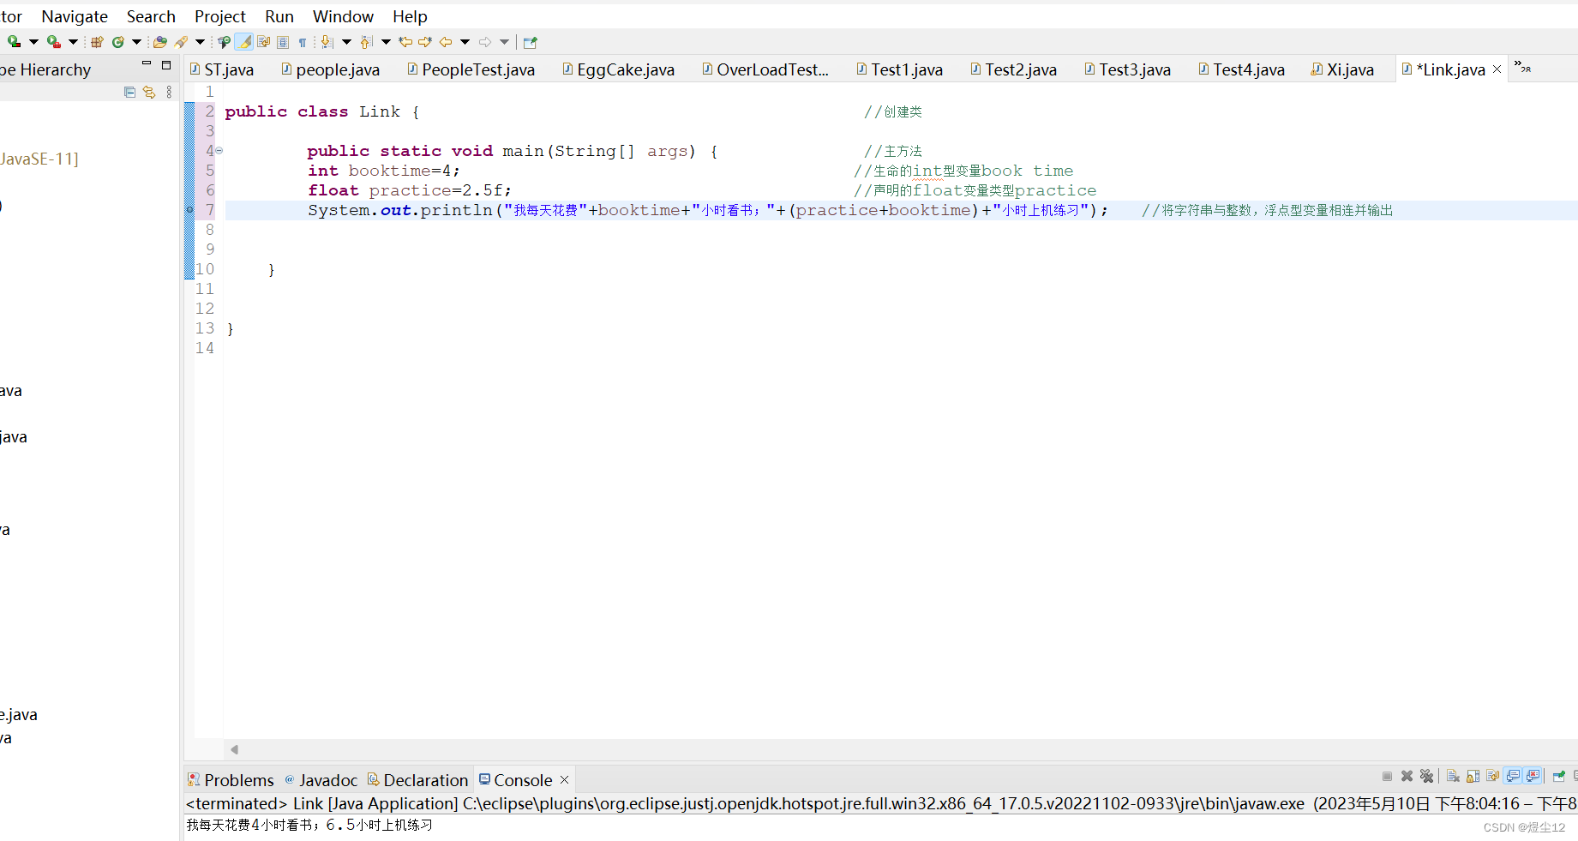Toggle Show Whitespace Characters
Viewport: 1578px width, 841px height.
303,41
